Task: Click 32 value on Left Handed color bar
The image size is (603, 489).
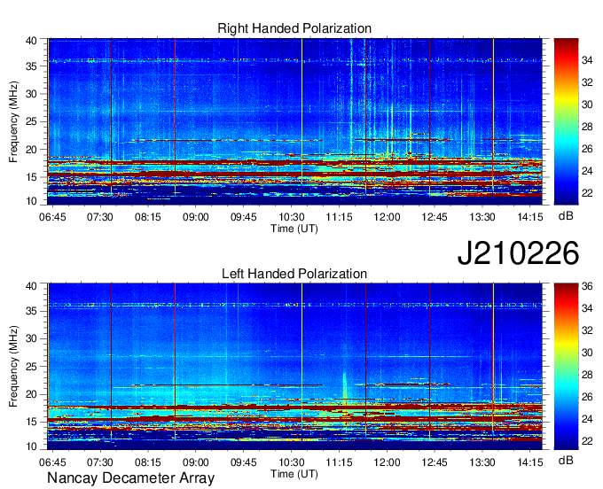Action: (x=587, y=330)
